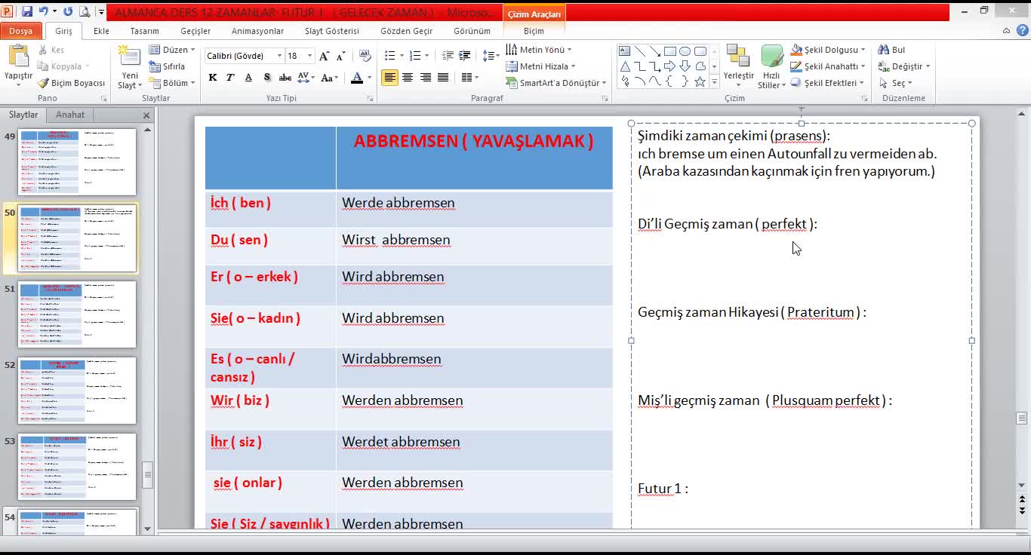Screen dimensions: 1031x555
Task: Open the Yazı Tipi dialog launcher
Action: (x=370, y=99)
